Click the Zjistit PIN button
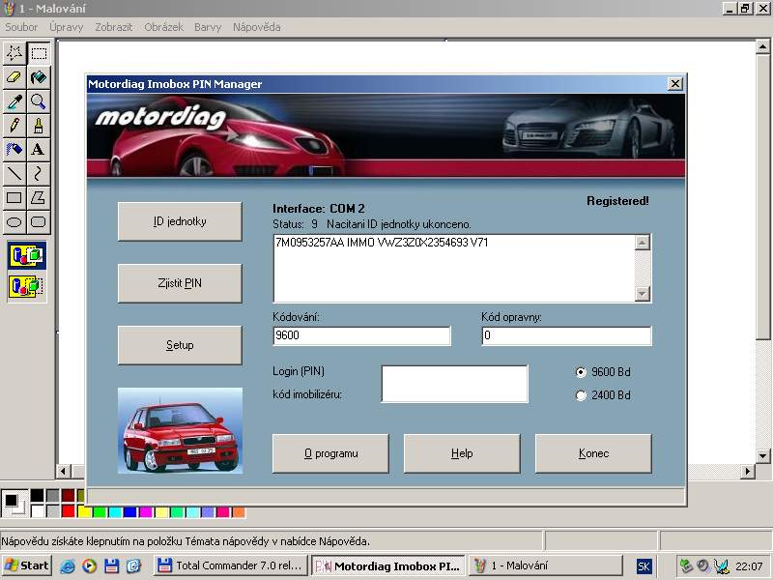The height and width of the screenshot is (580, 773). pos(180,283)
